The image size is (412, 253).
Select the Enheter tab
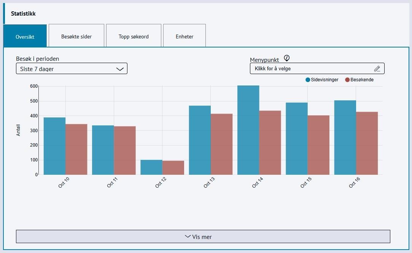pyautogui.click(x=185, y=36)
